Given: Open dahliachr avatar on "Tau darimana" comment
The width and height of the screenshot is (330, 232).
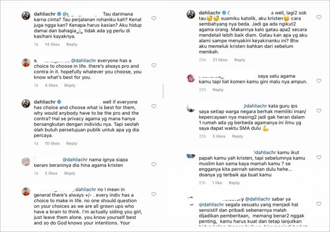Looking at the screenshot, I should point(26,16).
